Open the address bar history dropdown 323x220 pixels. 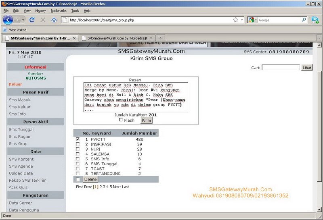tap(242, 20)
